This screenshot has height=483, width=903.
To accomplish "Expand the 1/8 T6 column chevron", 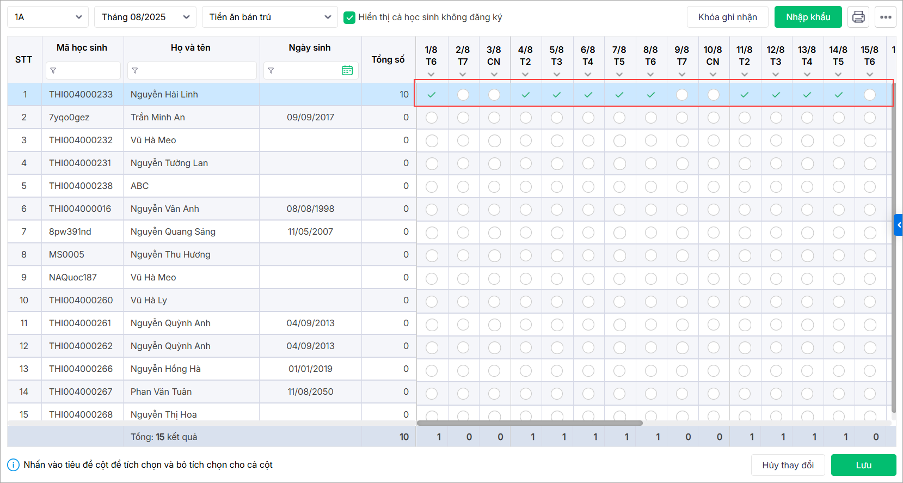I will [431, 75].
